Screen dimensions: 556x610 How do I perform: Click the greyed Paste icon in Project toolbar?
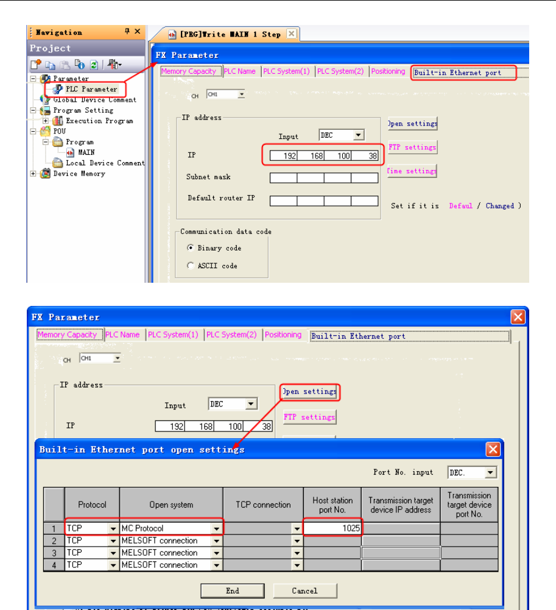tap(65, 65)
